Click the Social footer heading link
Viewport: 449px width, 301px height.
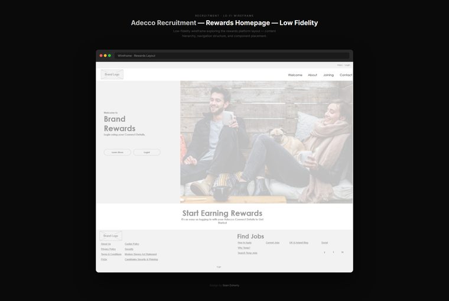tap(324, 243)
